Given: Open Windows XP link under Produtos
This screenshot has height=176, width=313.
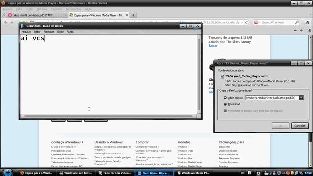Looking at the screenshot, I should coord(184,154).
